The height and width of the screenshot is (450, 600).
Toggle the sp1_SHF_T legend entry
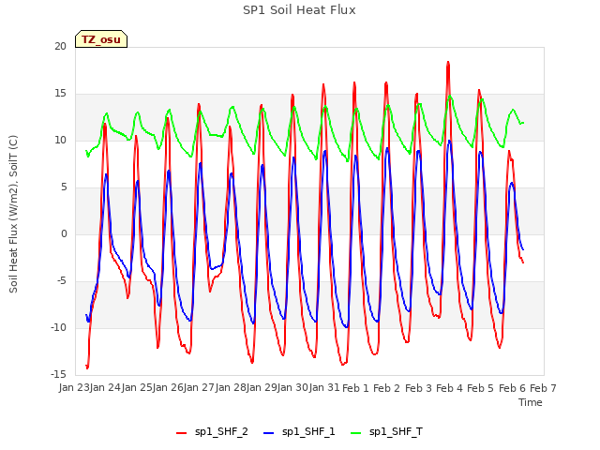(x=386, y=432)
